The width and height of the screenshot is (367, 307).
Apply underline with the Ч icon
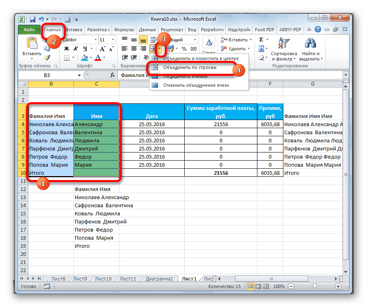coord(86,49)
